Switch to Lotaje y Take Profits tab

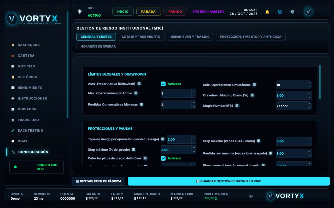tap(141, 37)
